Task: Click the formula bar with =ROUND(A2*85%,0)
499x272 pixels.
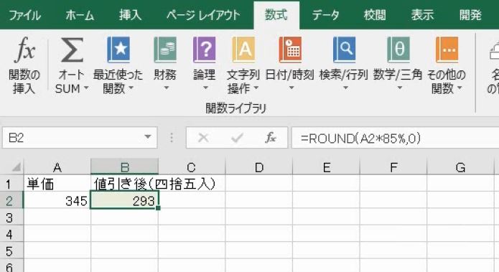Action: pyautogui.click(x=396, y=138)
